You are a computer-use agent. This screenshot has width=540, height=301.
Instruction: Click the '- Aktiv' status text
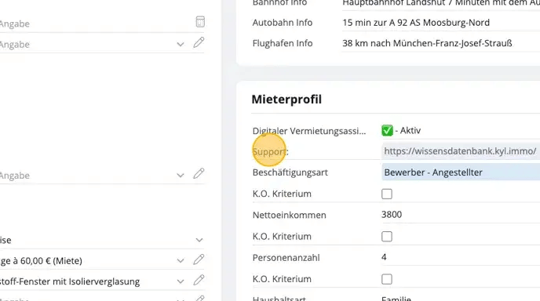click(x=408, y=131)
